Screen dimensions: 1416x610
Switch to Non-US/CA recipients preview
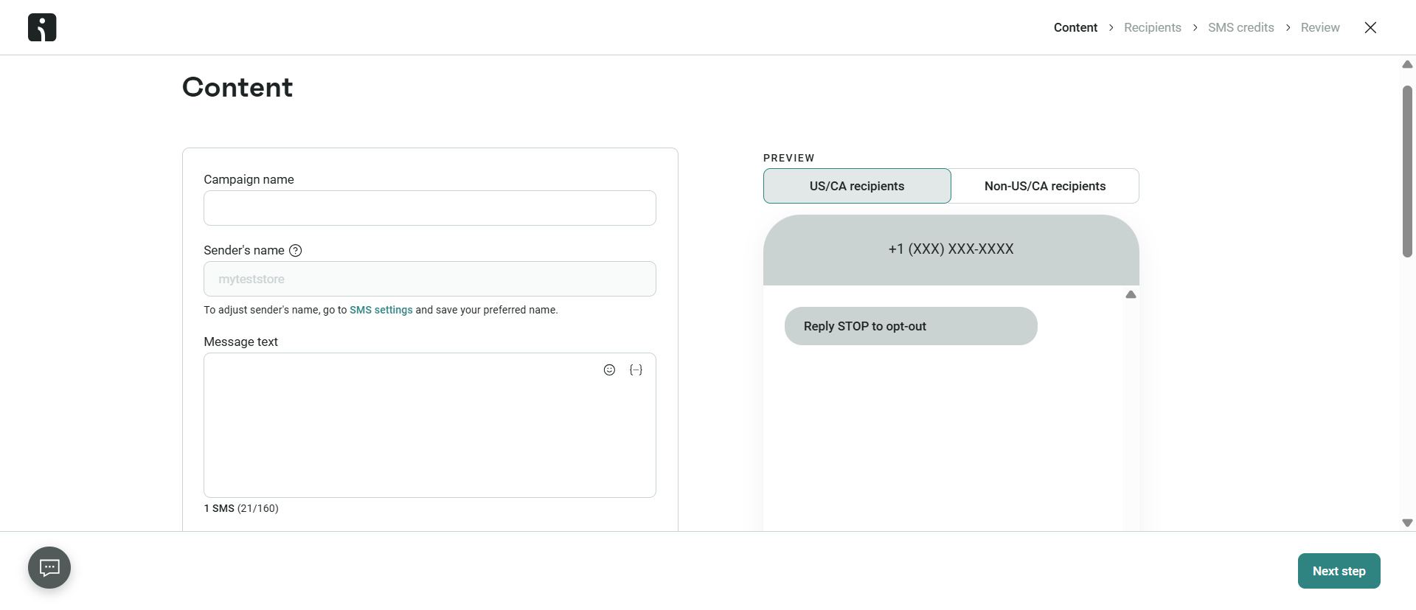[x=1045, y=186]
